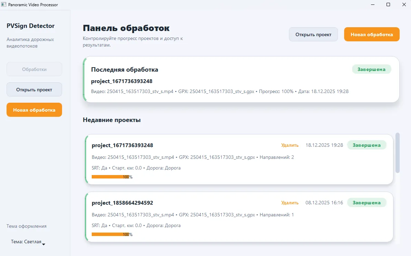411x256 pixels.
Task: Maximize the Panoramic Video Processor window
Action: (x=388, y=4)
